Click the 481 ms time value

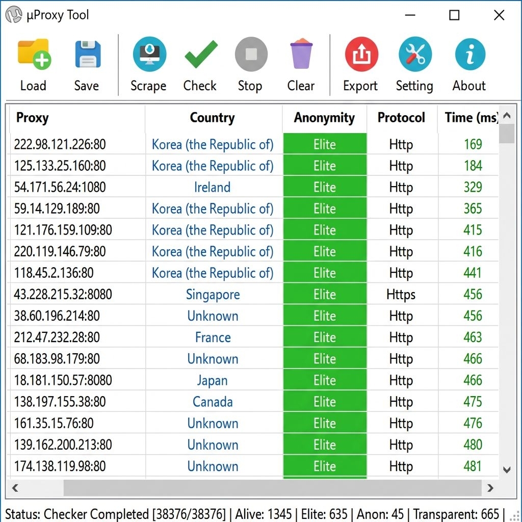[x=473, y=466]
